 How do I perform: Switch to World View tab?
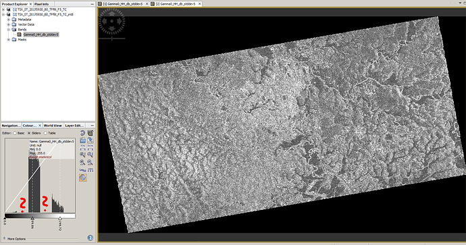[53, 126]
